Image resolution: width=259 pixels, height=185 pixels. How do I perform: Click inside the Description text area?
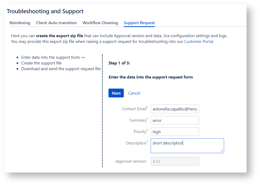[x=187, y=146]
